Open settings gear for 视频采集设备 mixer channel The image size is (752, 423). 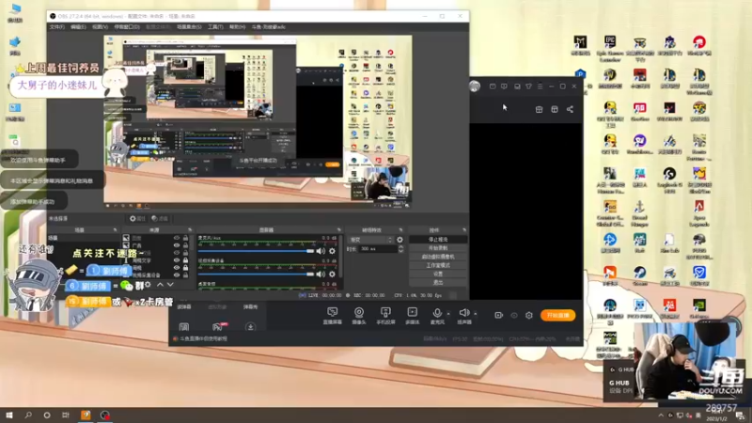(332, 274)
